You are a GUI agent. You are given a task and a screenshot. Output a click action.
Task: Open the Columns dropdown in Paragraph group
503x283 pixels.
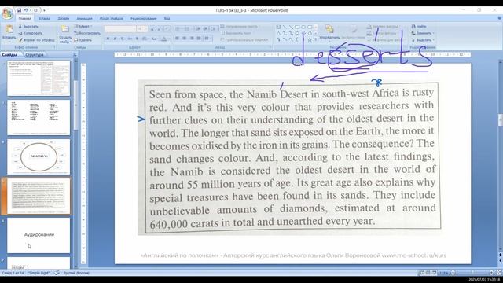207,39
